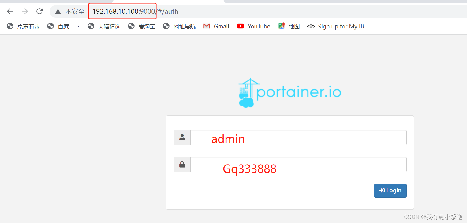
Task: Click the blue Login button
Action: point(390,191)
